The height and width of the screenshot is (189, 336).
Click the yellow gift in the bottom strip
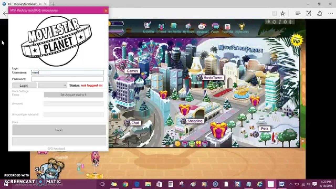pyautogui.click(x=198, y=144)
